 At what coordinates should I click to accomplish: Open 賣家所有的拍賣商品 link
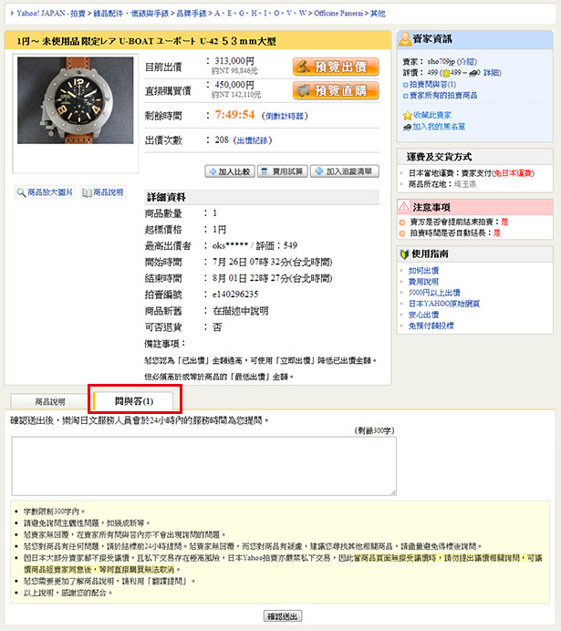[440, 96]
